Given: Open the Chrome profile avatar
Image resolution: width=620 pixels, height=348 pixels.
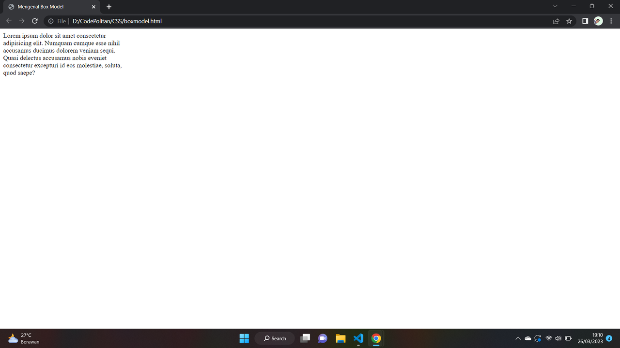Looking at the screenshot, I should coord(598,21).
